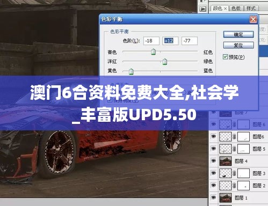
Task: Click the layer mask thumbnail of 图层 2
Action: (243, 186)
